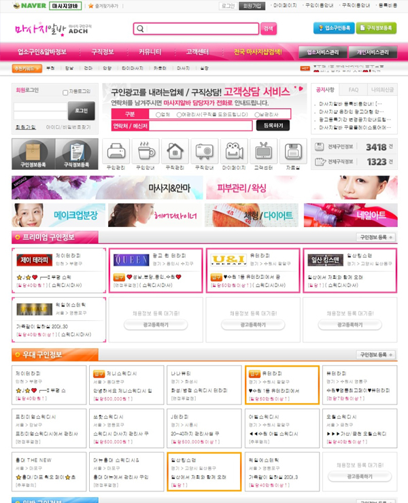Click the 로그인 link in the top bar
Viewport: 408px width, 503px height.
(x=228, y=5)
